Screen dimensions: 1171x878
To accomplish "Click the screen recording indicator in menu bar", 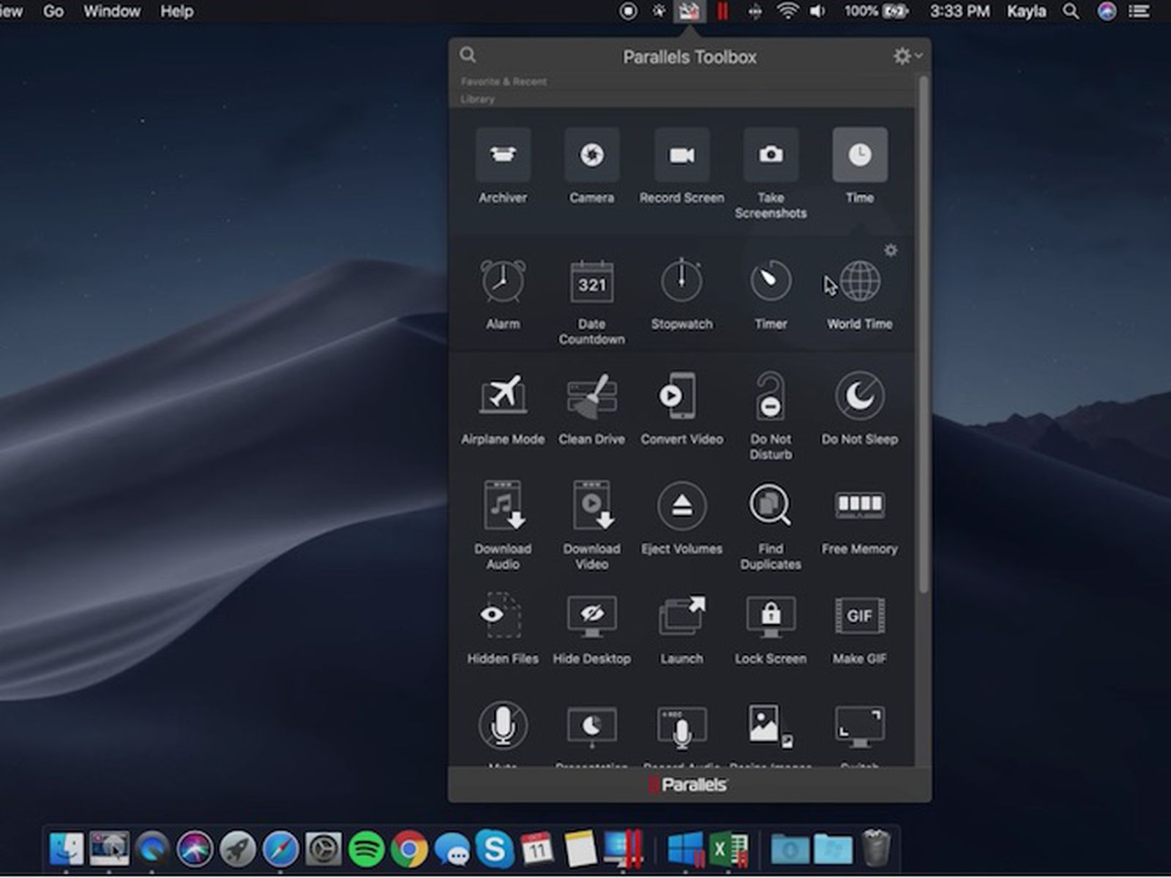I will tap(628, 11).
